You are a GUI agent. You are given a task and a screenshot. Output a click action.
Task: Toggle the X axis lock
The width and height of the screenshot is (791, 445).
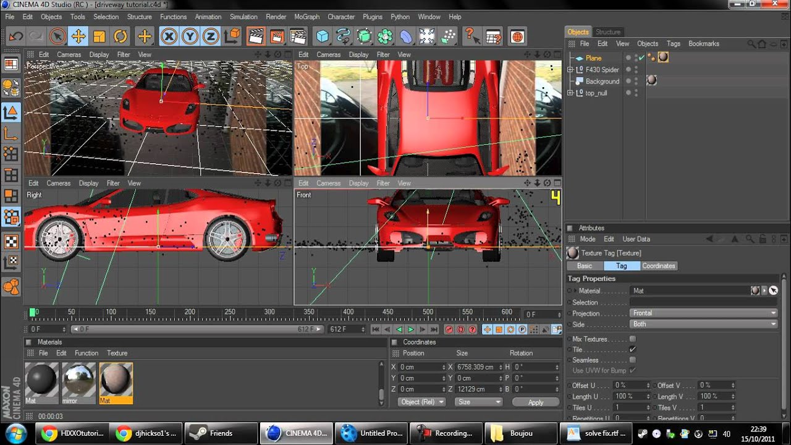tap(169, 36)
